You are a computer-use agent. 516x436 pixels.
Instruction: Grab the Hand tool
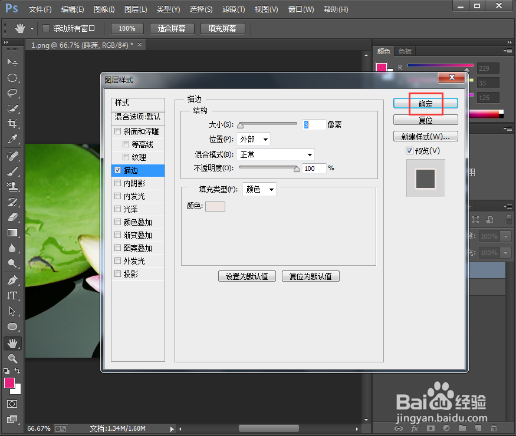tap(13, 342)
